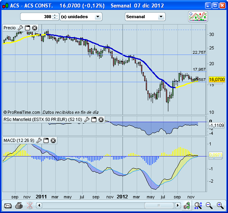Close the MACD indicator panel

pyautogui.click(x=53, y=140)
